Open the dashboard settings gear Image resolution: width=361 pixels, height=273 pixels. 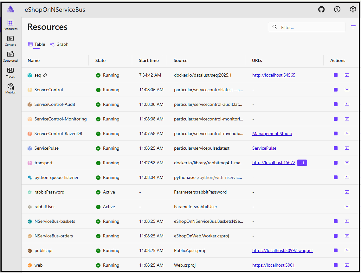tap(353, 10)
